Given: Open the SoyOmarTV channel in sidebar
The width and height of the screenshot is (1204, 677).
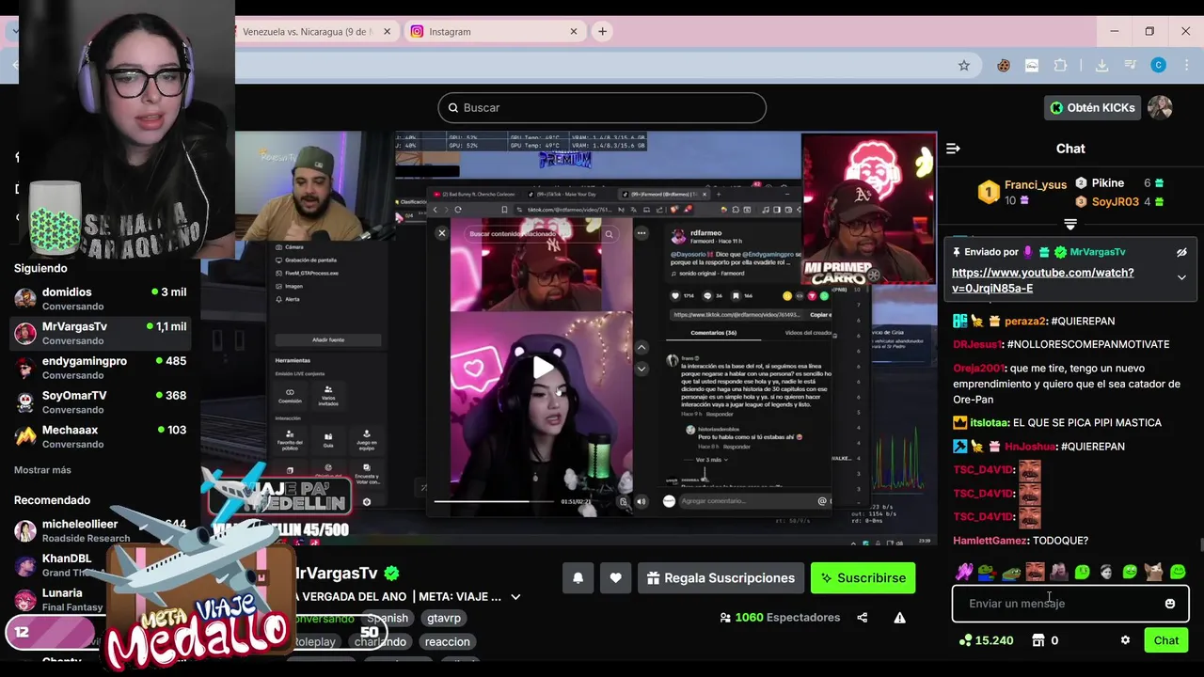Looking at the screenshot, I should coord(101,402).
